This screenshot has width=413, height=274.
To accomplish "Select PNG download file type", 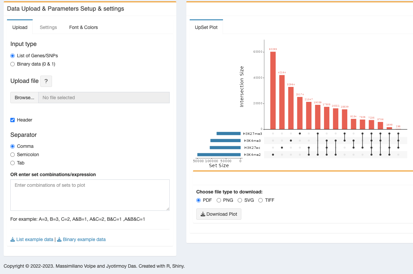I will point(219,200).
